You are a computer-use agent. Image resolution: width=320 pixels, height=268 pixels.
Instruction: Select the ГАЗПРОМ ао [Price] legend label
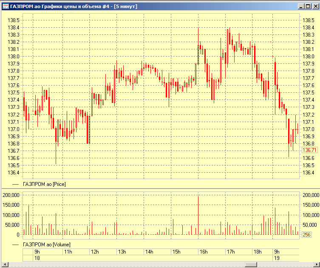pyautogui.click(x=44, y=184)
